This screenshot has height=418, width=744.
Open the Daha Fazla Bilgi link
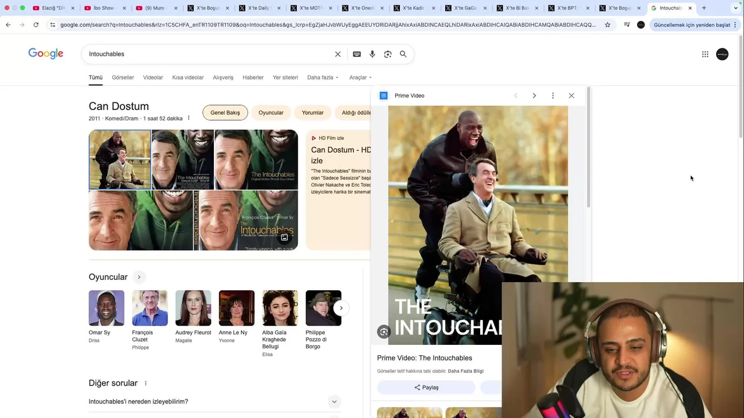(466, 371)
